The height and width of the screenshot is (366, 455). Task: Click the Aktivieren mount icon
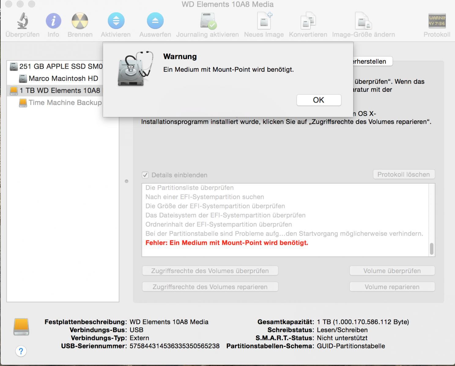(x=116, y=21)
